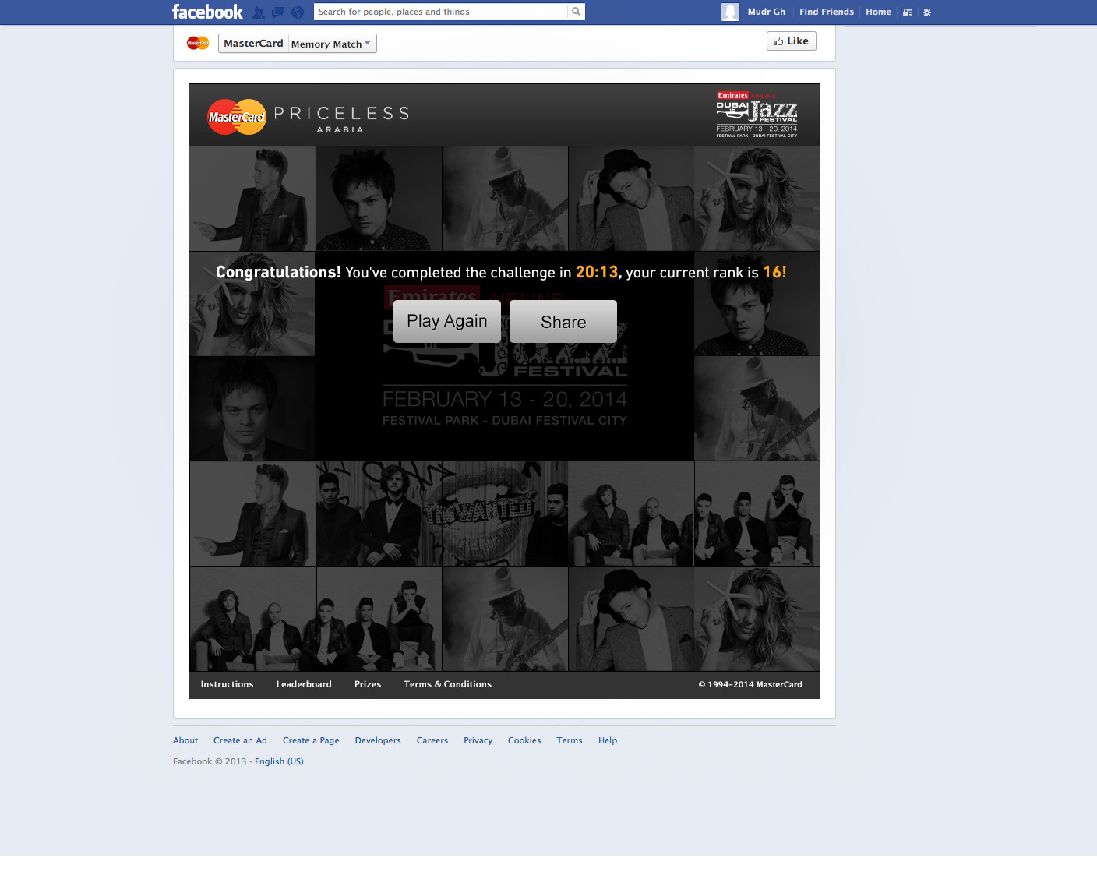The width and height of the screenshot is (1097, 879).
Task: Open the Privacy footer link
Action: [x=478, y=740]
